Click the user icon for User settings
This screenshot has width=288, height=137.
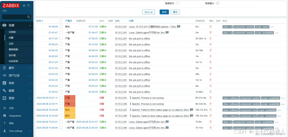[x=5, y=131]
